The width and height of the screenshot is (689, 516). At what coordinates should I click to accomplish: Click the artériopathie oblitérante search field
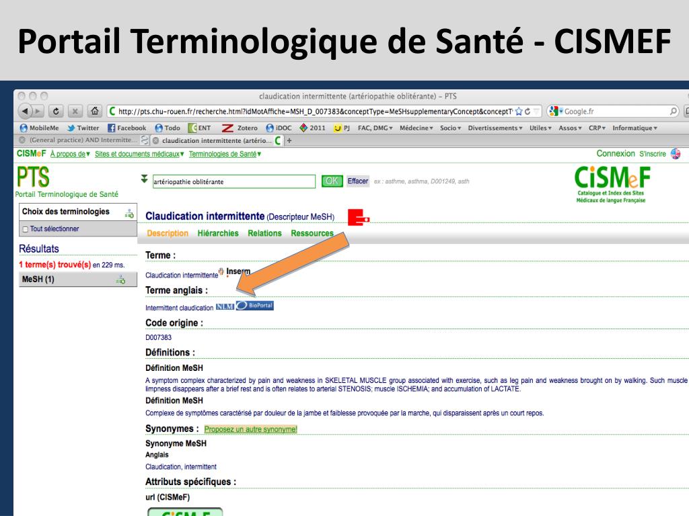[233, 181]
